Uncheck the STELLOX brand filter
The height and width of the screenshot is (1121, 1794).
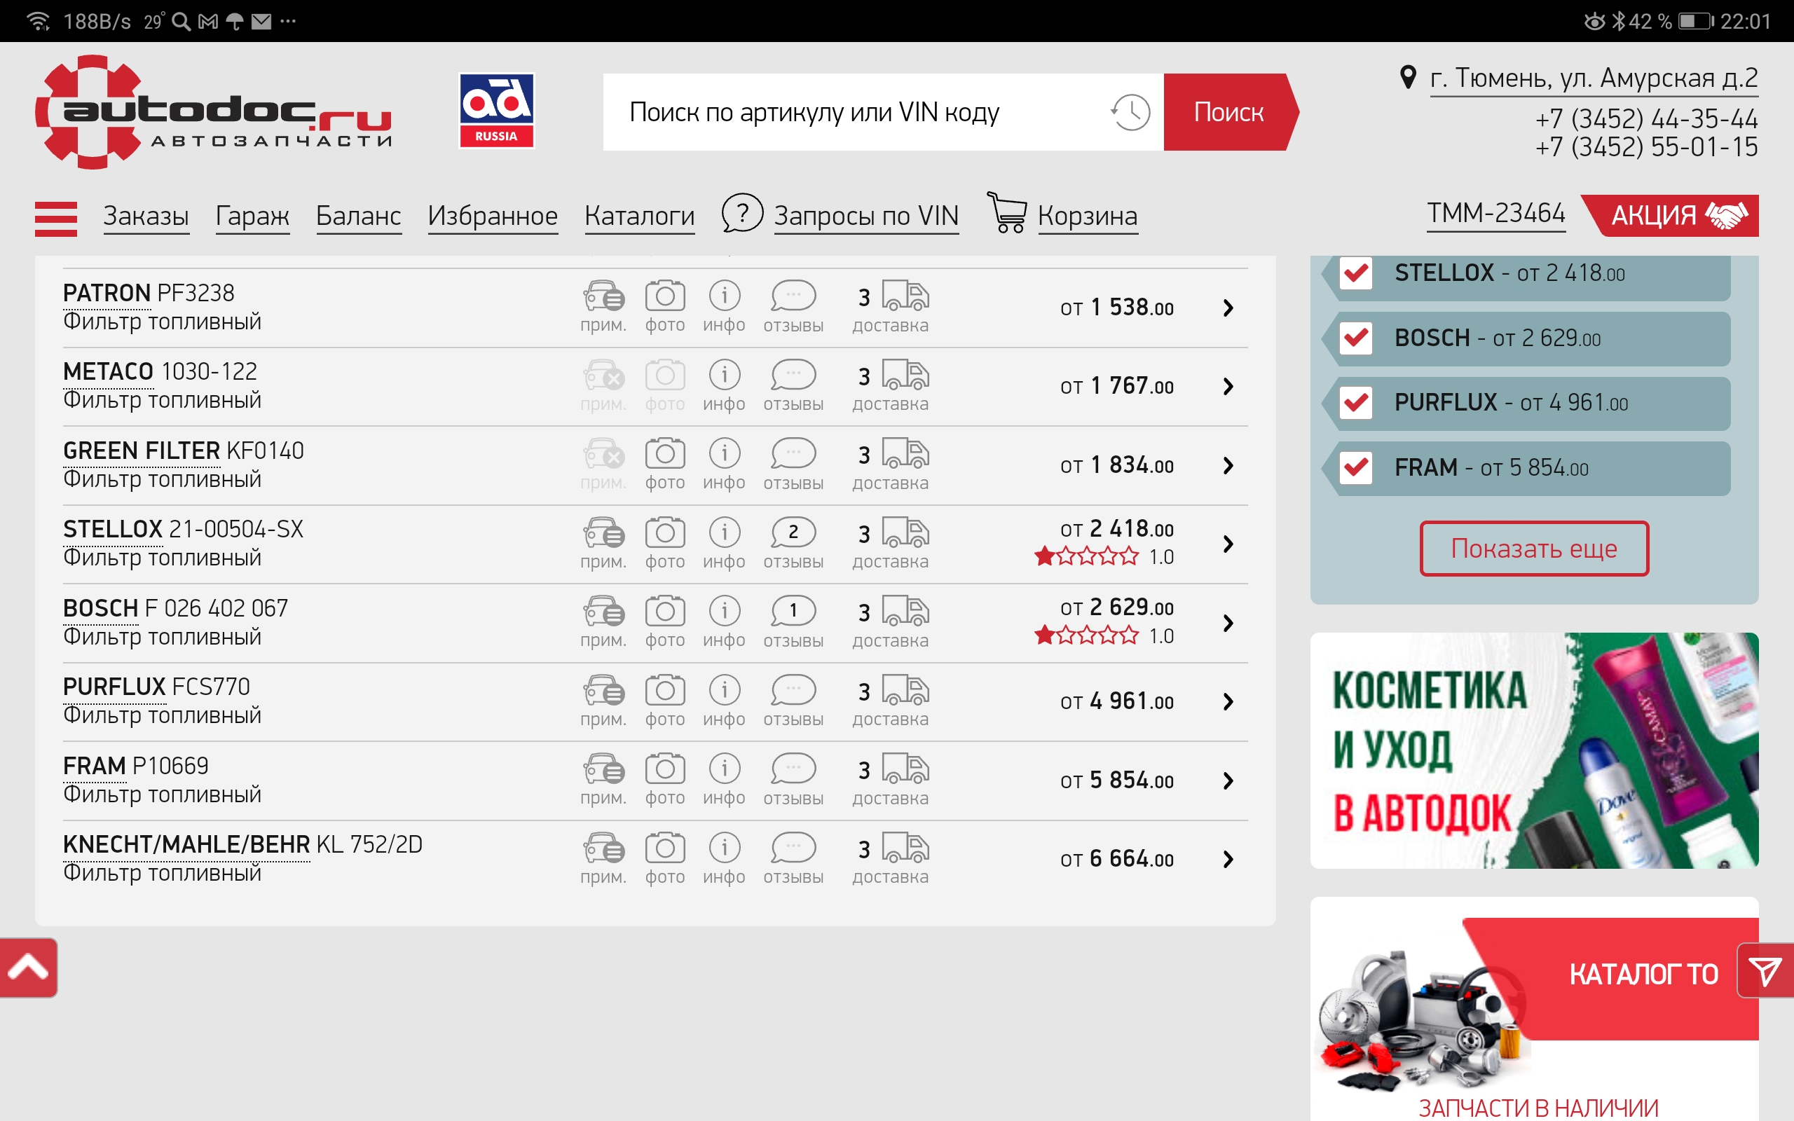(x=1356, y=273)
